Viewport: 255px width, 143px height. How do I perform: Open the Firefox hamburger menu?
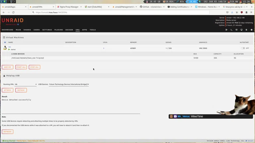(x=251, y=12)
